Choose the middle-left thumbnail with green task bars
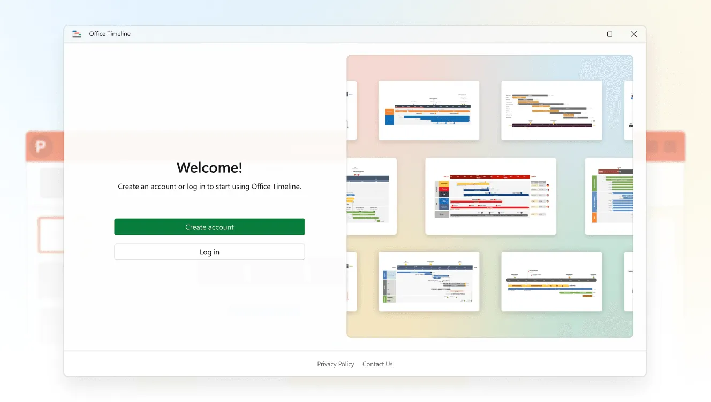Image resolution: width=711 pixels, height=402 pixels. (372, 196)
